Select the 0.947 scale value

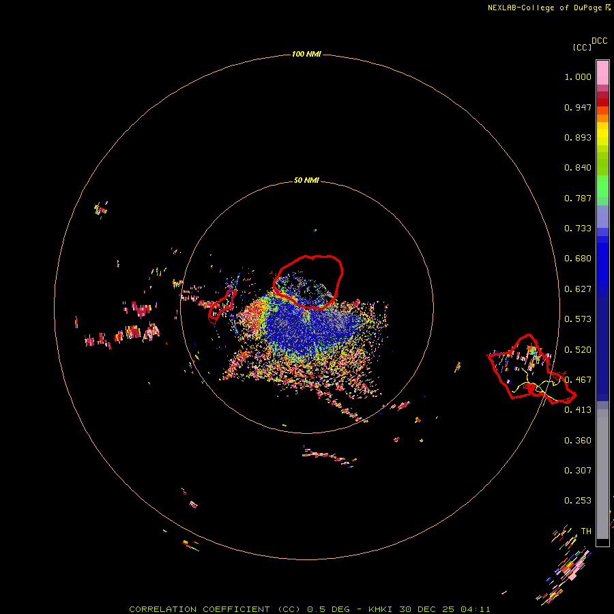coord(578,107)
